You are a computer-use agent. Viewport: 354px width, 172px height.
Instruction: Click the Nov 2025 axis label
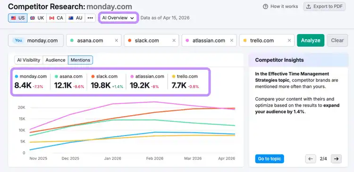click(x=38, y=158)
